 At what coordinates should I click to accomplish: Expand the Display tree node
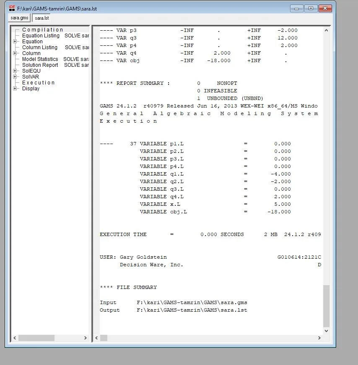[x=15, y=89]
